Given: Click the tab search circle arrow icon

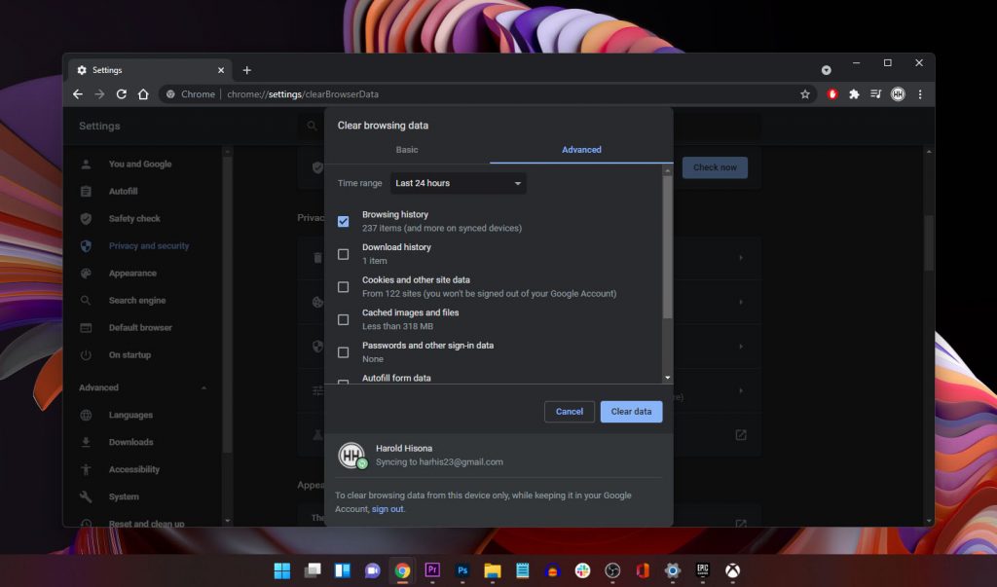Looking at the screenshot, I should (826, 70).
